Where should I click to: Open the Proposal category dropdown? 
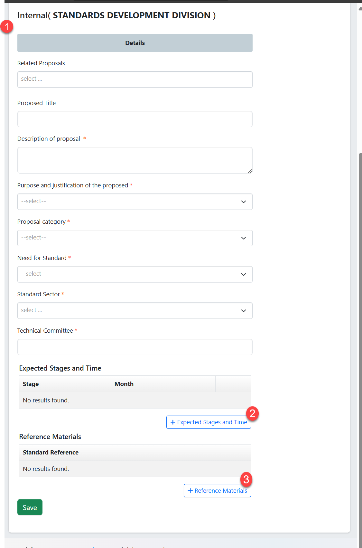pyautogui.click(x=135, y=238)
